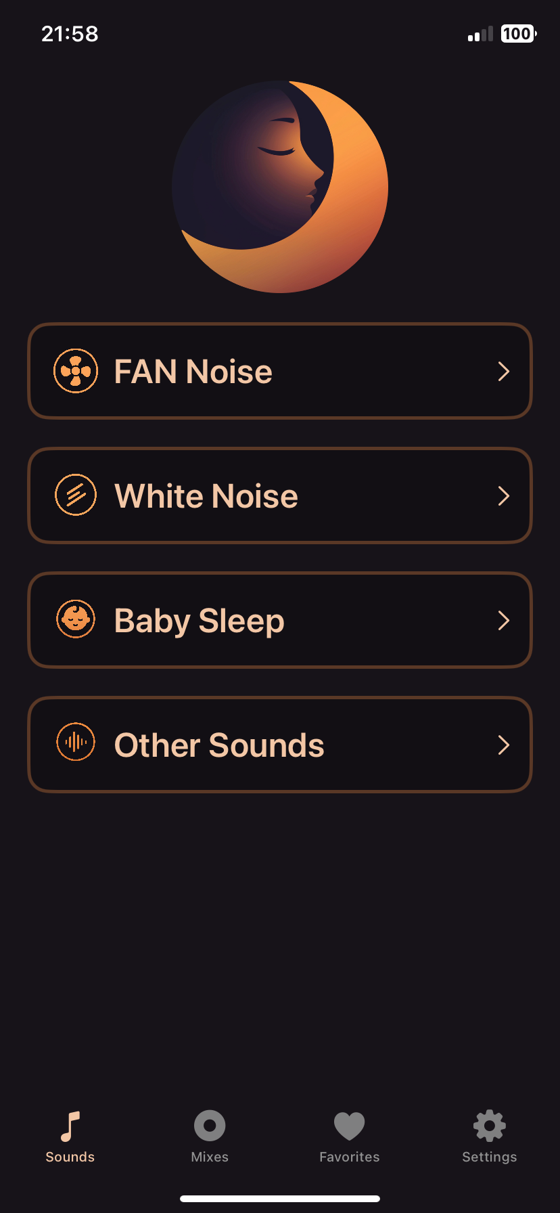Expand FAN Noise using its chevron arrow

click(503, 371)
